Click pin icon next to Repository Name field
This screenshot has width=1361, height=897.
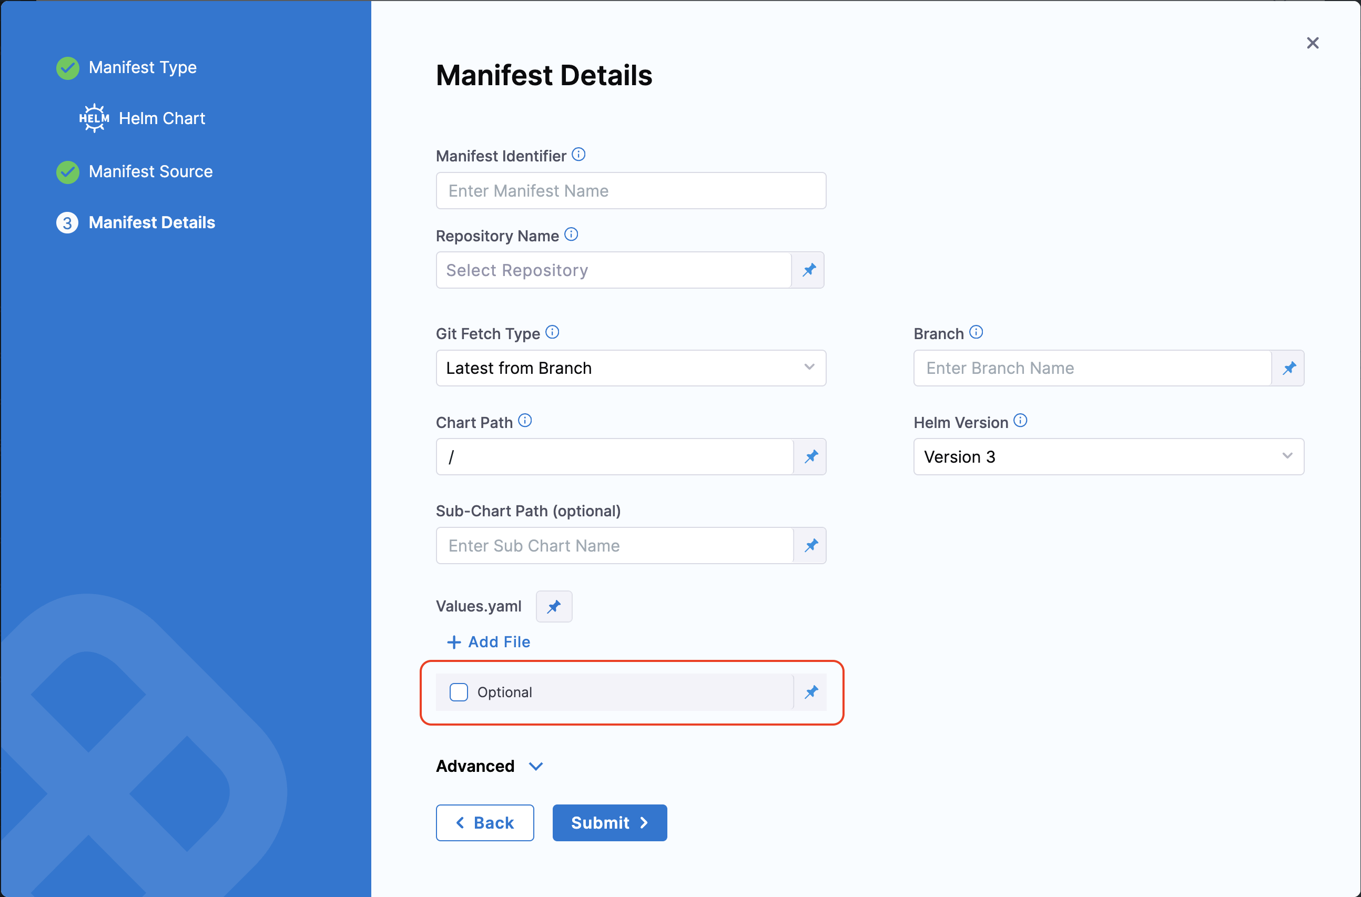(x=808, y=270)
